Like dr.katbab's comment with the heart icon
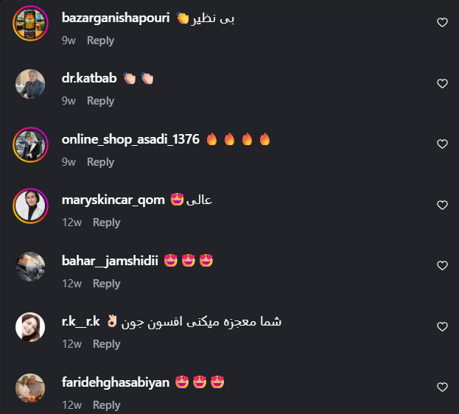 pos(442,83)
